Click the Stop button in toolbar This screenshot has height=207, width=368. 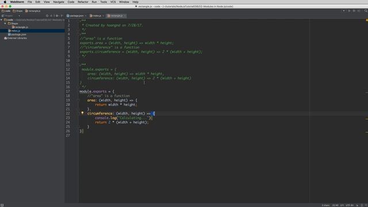(x=359, y=11)
